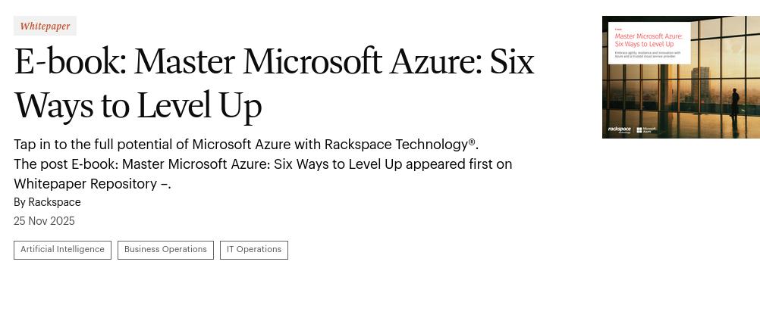Follow the "Whitepaper Repository" text link
The width and height of the screenshot is (760, 321).
[x=86, y=184]
